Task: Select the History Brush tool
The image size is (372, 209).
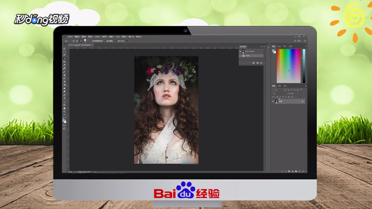Action: click(x=64, y=78)
